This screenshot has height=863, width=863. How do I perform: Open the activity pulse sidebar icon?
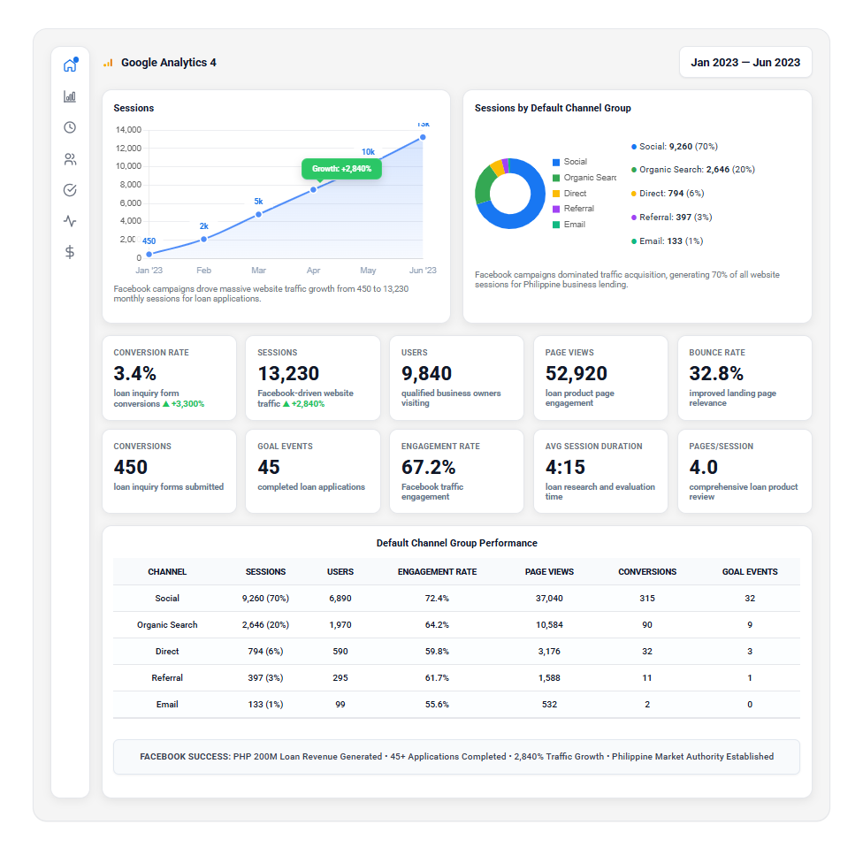pyautogui.click(x=70, y=221)
